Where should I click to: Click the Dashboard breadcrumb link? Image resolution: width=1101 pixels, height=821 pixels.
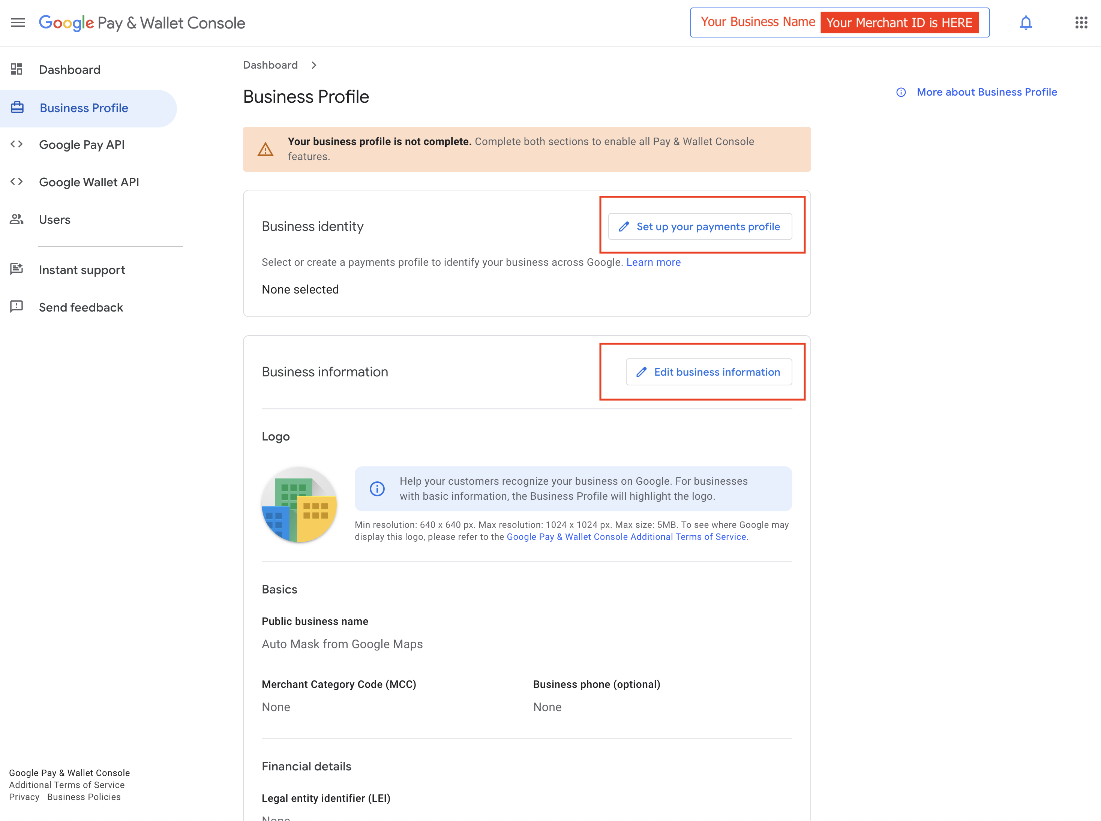tap(270, 65)
